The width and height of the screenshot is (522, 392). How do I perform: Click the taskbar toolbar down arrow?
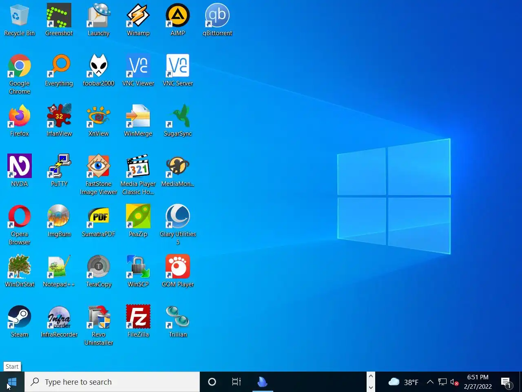[371, 388]
